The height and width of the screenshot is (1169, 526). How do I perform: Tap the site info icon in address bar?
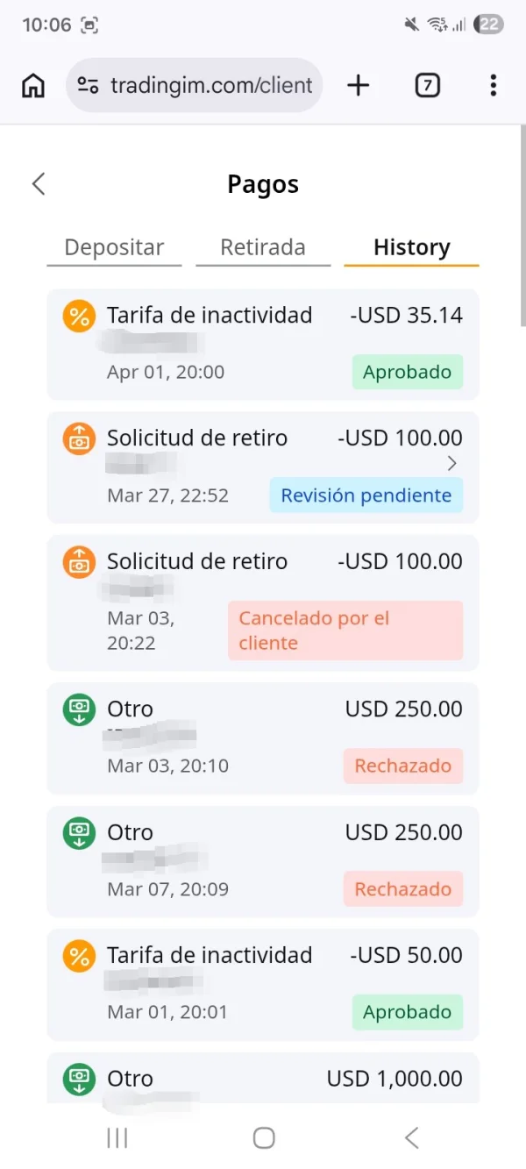[88, 85]
